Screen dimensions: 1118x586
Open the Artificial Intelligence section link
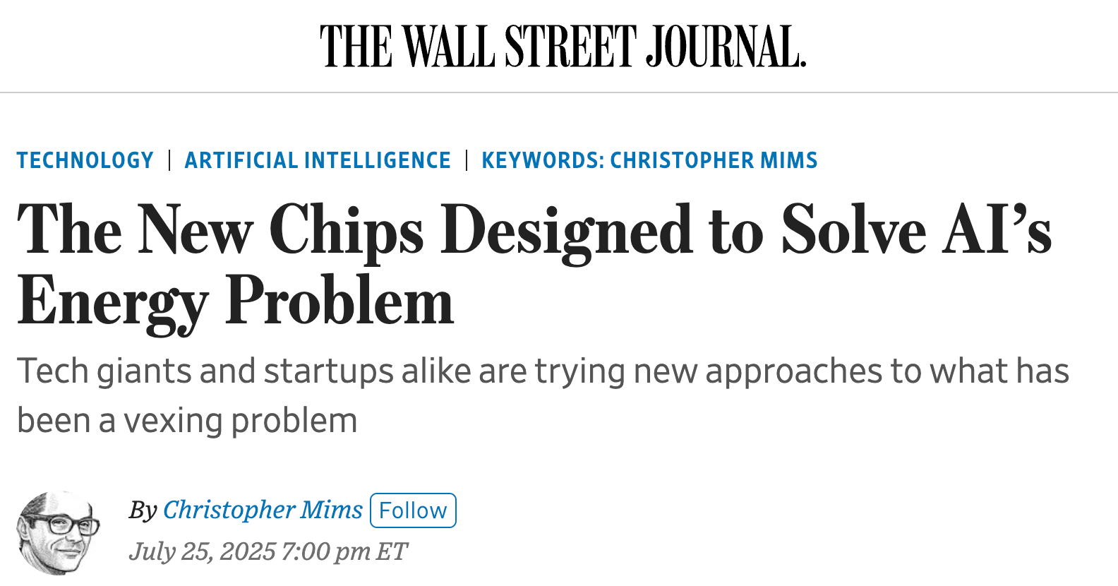[318, 160]
